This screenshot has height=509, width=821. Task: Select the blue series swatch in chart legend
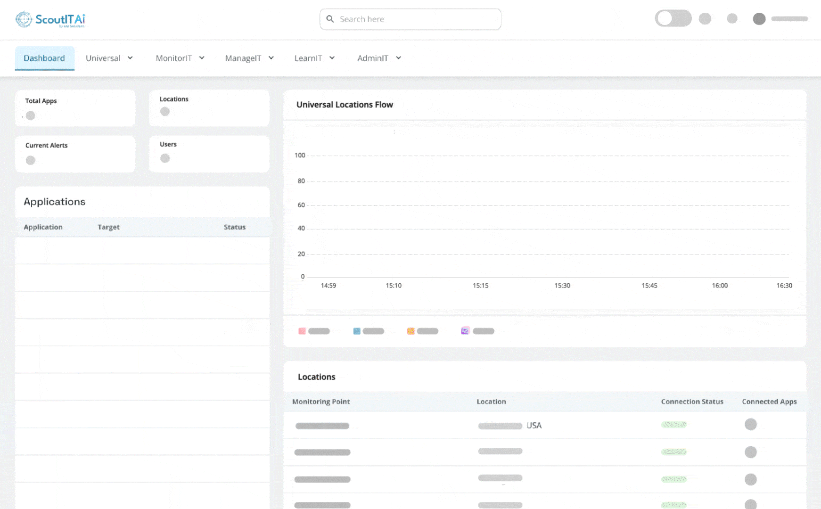356,331
